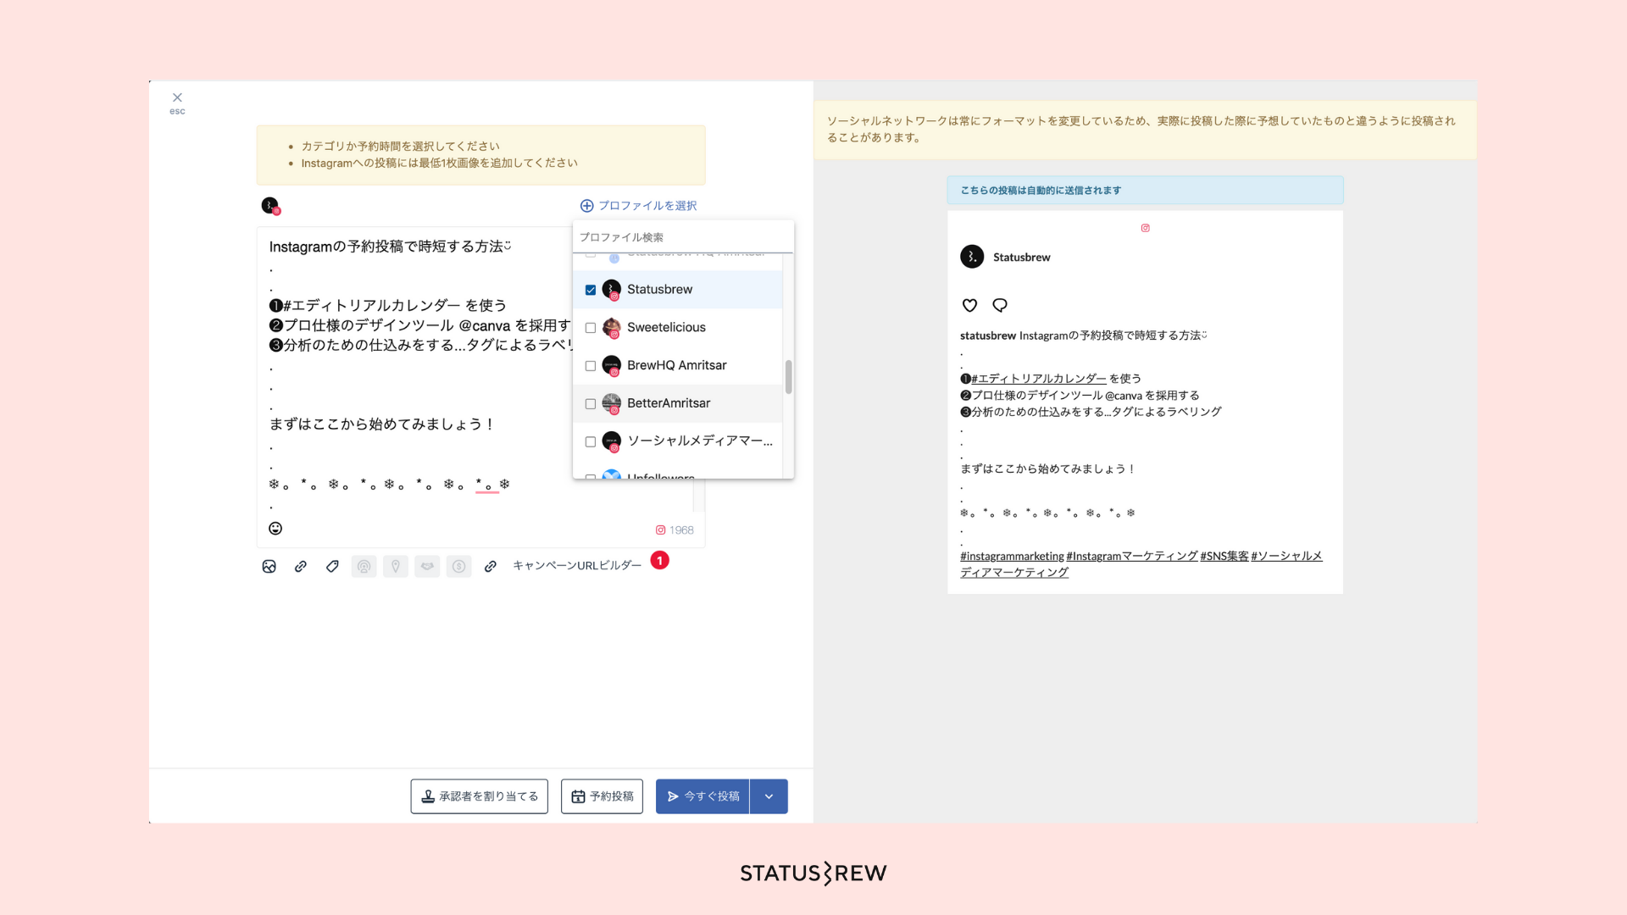
Task: Search within プロファイル検索 input field
Action: point(684,236)
